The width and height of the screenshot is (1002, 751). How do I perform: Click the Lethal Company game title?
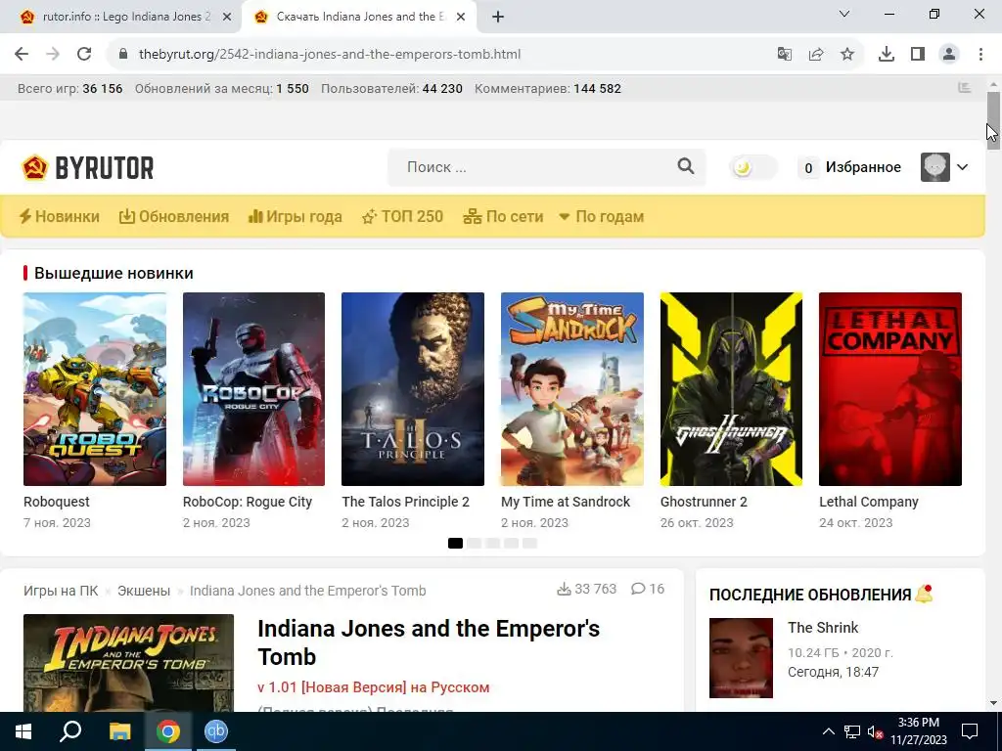pyautogui.click(x=869, y=502)
